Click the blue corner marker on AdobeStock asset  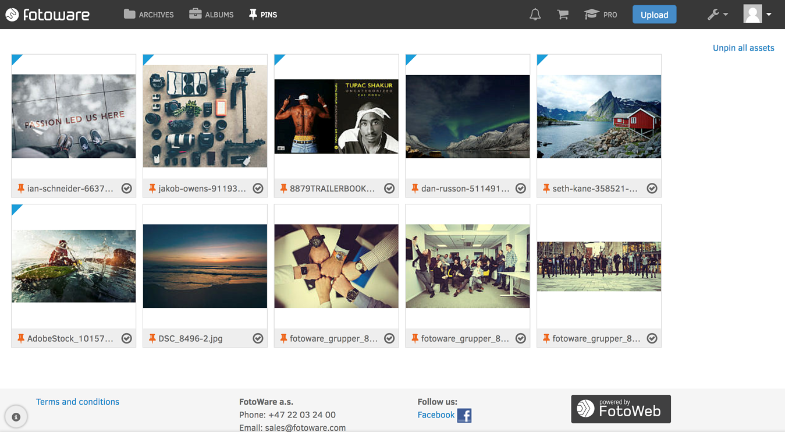pos(16,208)
